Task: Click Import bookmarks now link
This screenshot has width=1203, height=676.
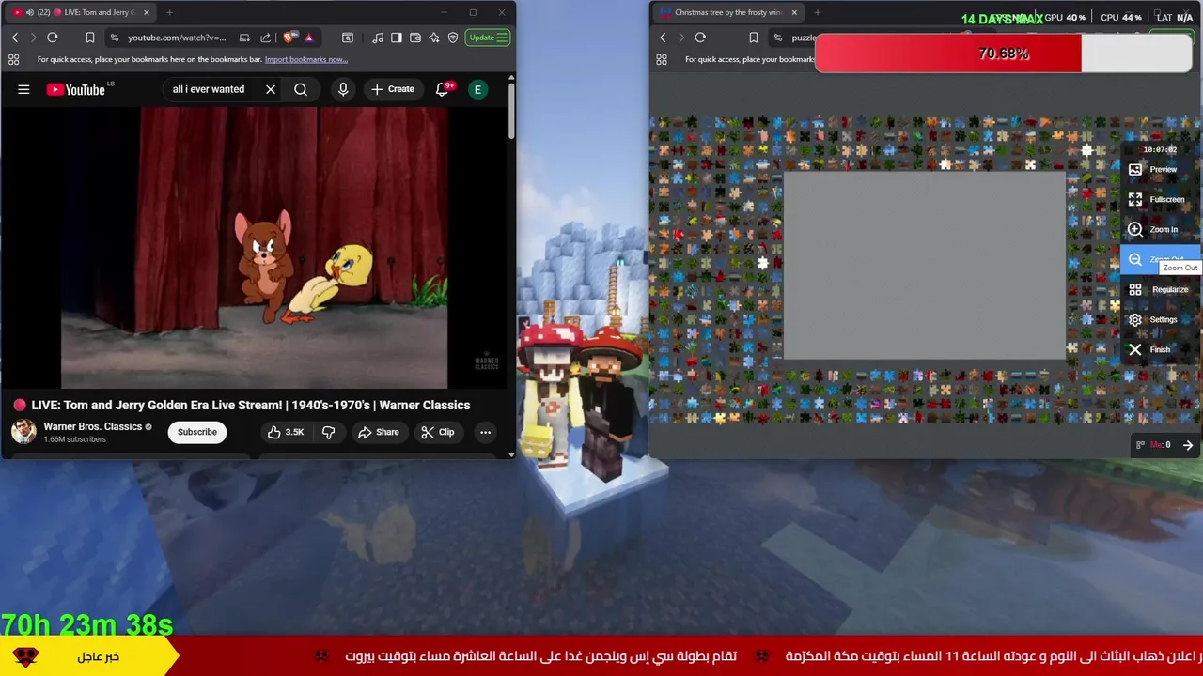Action: click(x=305, y=59)
